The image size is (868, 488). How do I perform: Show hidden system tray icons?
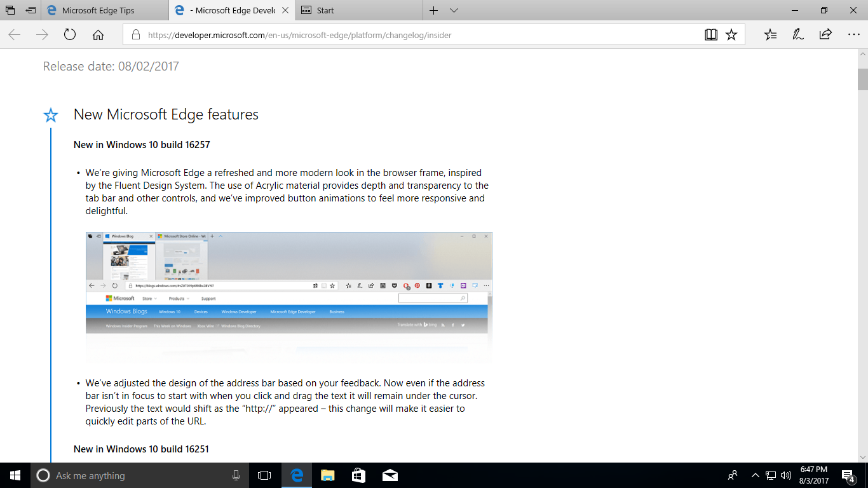756,475
